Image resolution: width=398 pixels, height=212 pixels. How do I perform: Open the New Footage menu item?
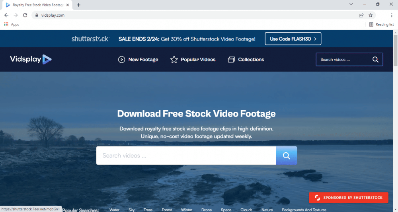(138, 60)
